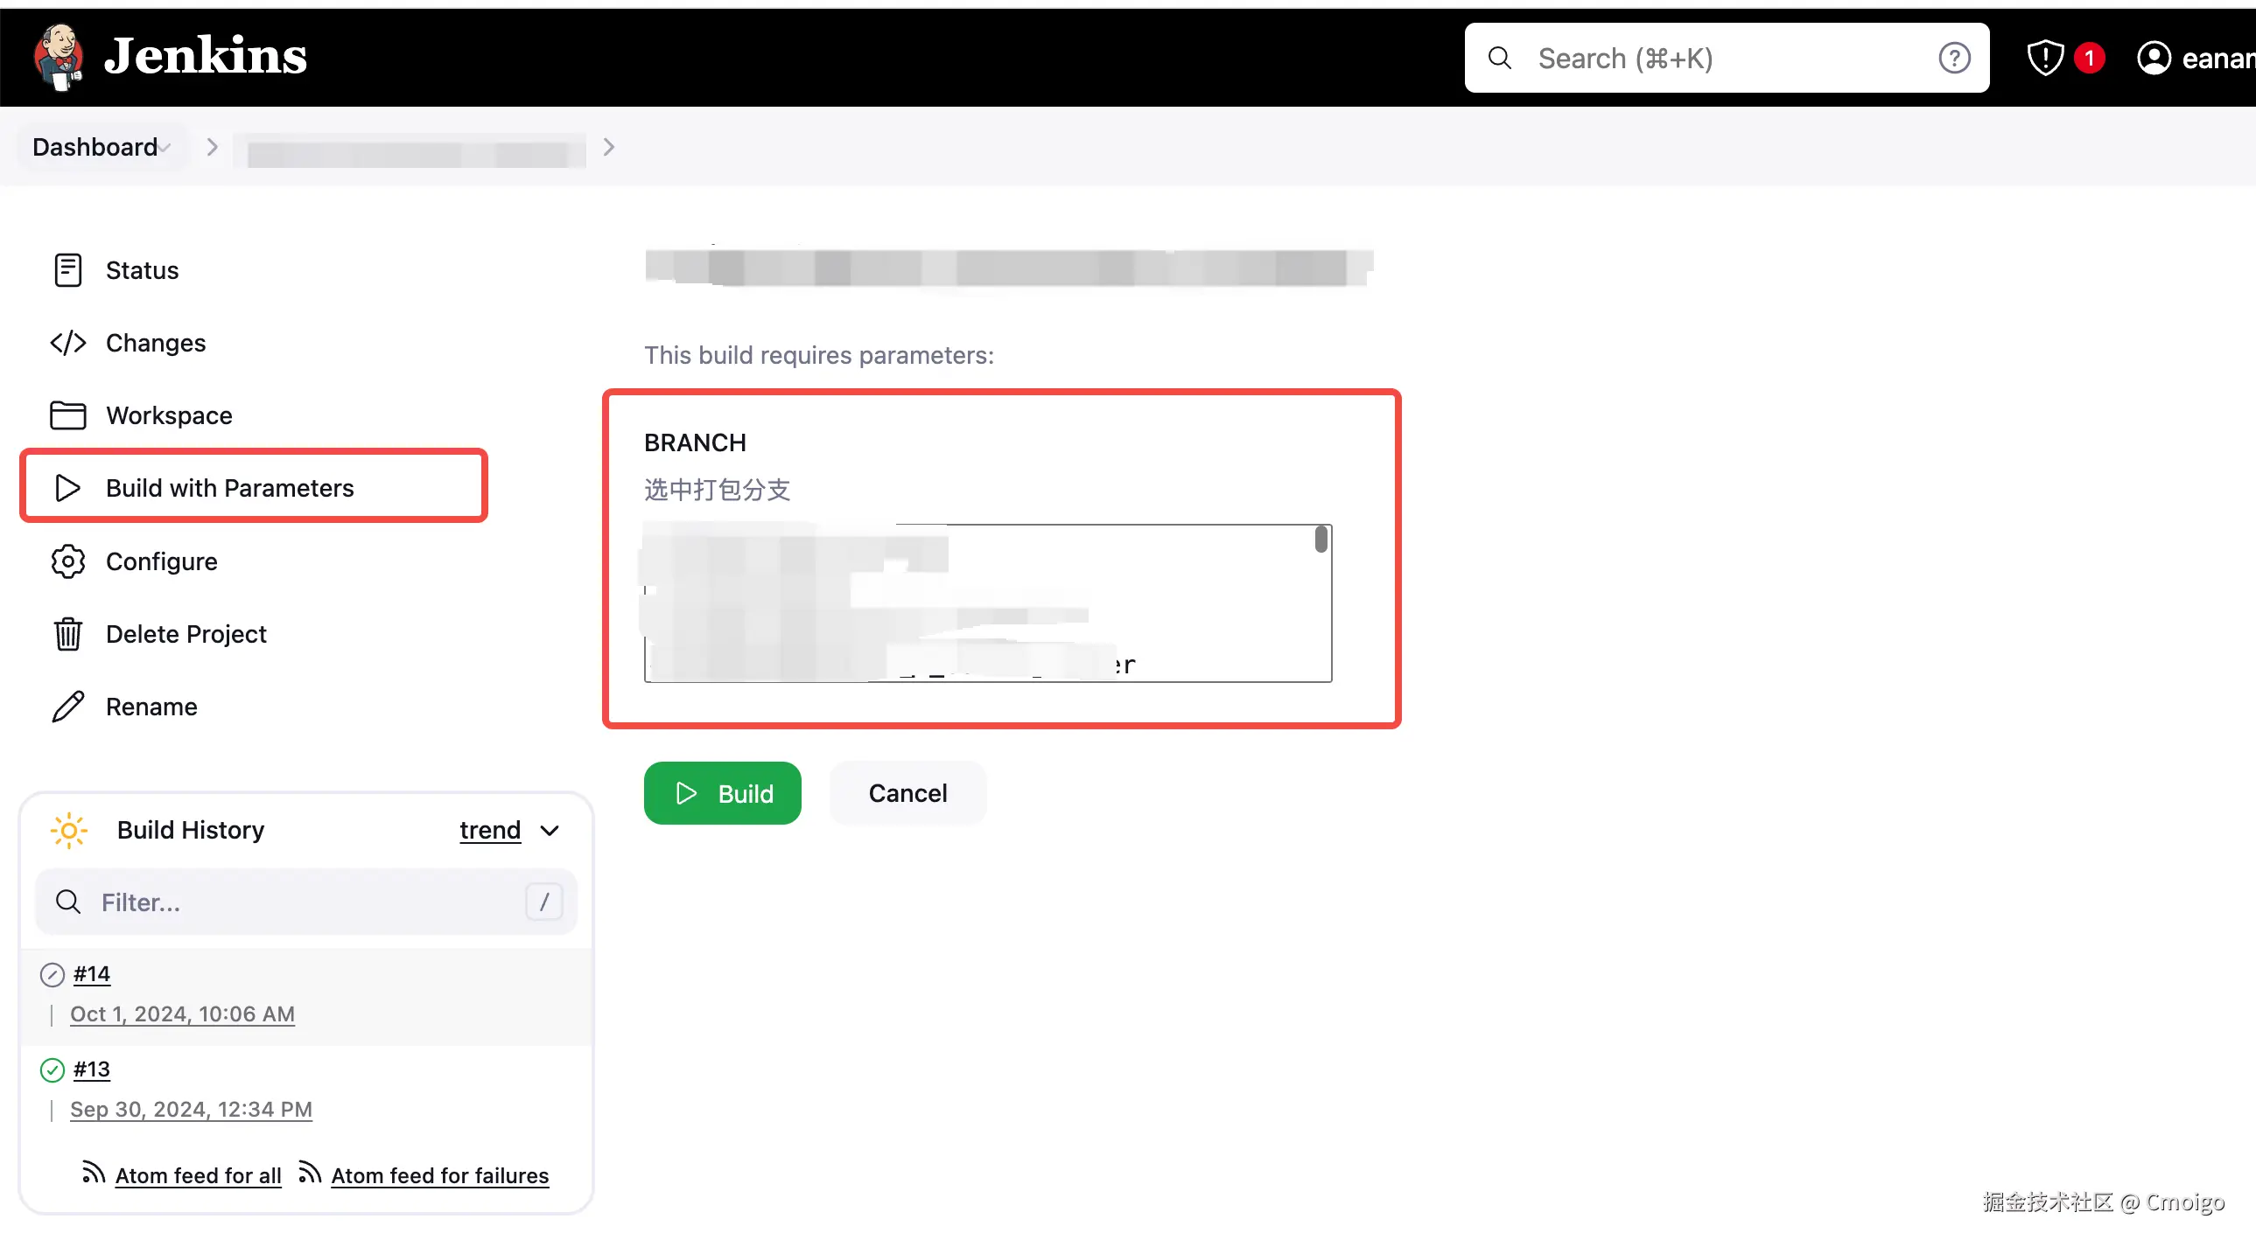The height and width of the screenshot is (1247, 2256).
Task: Open build #14 link
Action: click(x=91, y=974)
